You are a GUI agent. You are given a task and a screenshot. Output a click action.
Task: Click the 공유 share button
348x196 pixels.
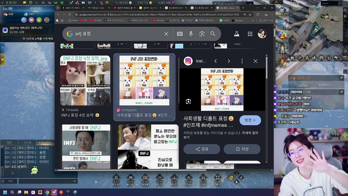click(x=202, y=149)
